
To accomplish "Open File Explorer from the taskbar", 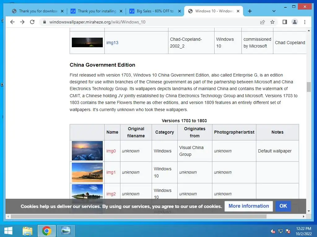I will pyautogui.click(x=28, y=231).
